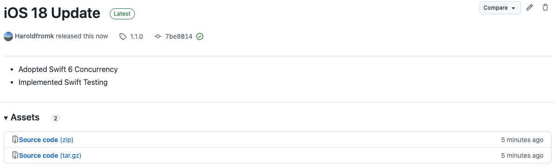Visit the Haroldfromk profile link
This screenshot has height=167, width=556.
click(x=34, y=36)
